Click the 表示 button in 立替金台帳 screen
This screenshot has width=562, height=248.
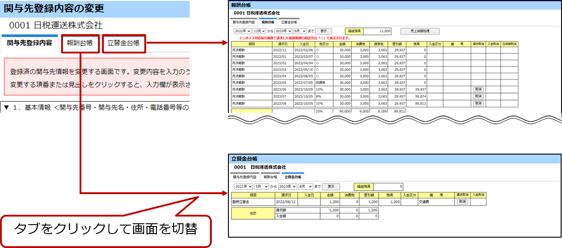tap(331, 186)
